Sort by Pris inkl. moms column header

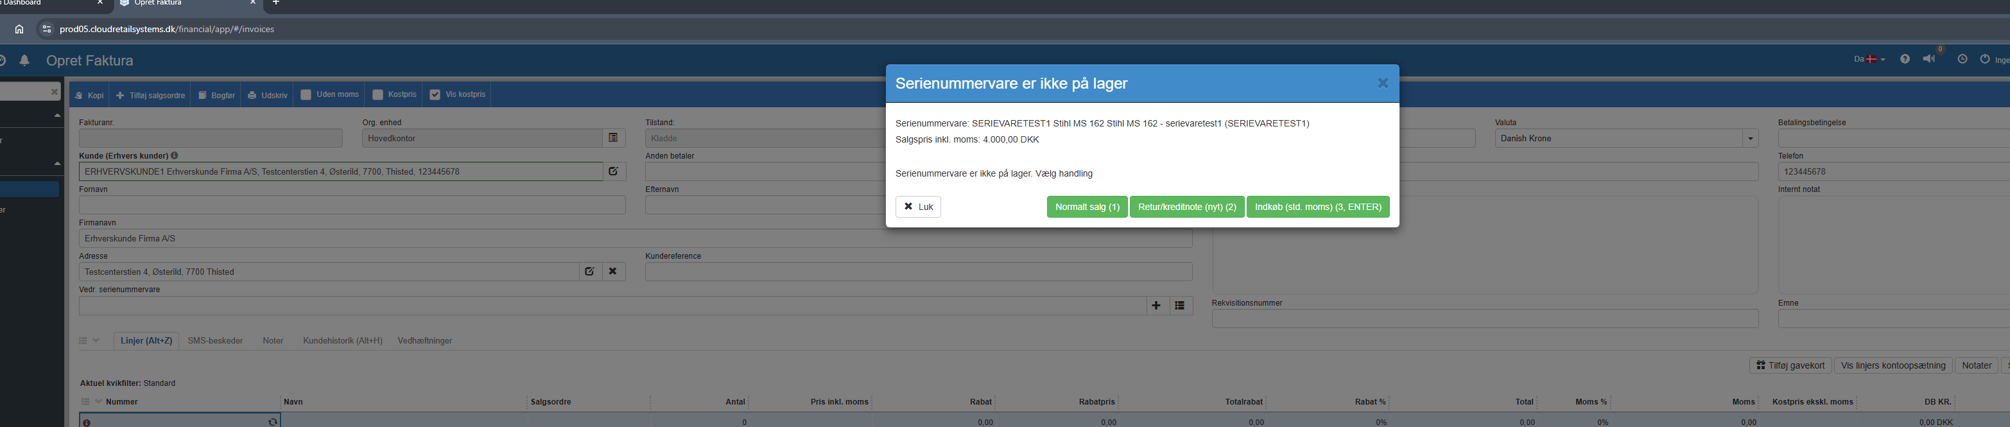point(839,402)
